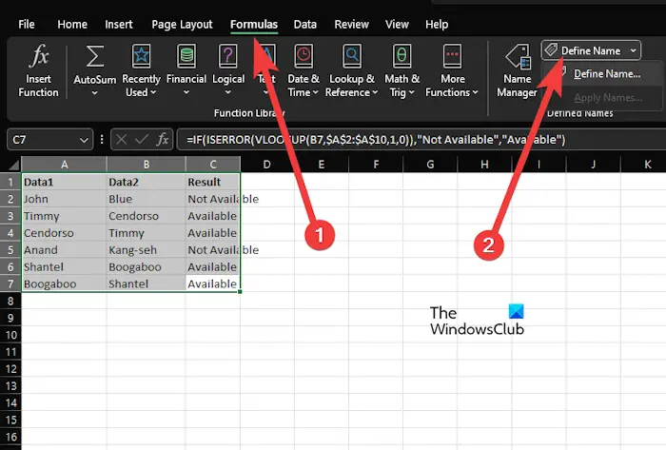Select the Data1 header cell
This screenshot has height=450, width=666.
click(64, 182)
